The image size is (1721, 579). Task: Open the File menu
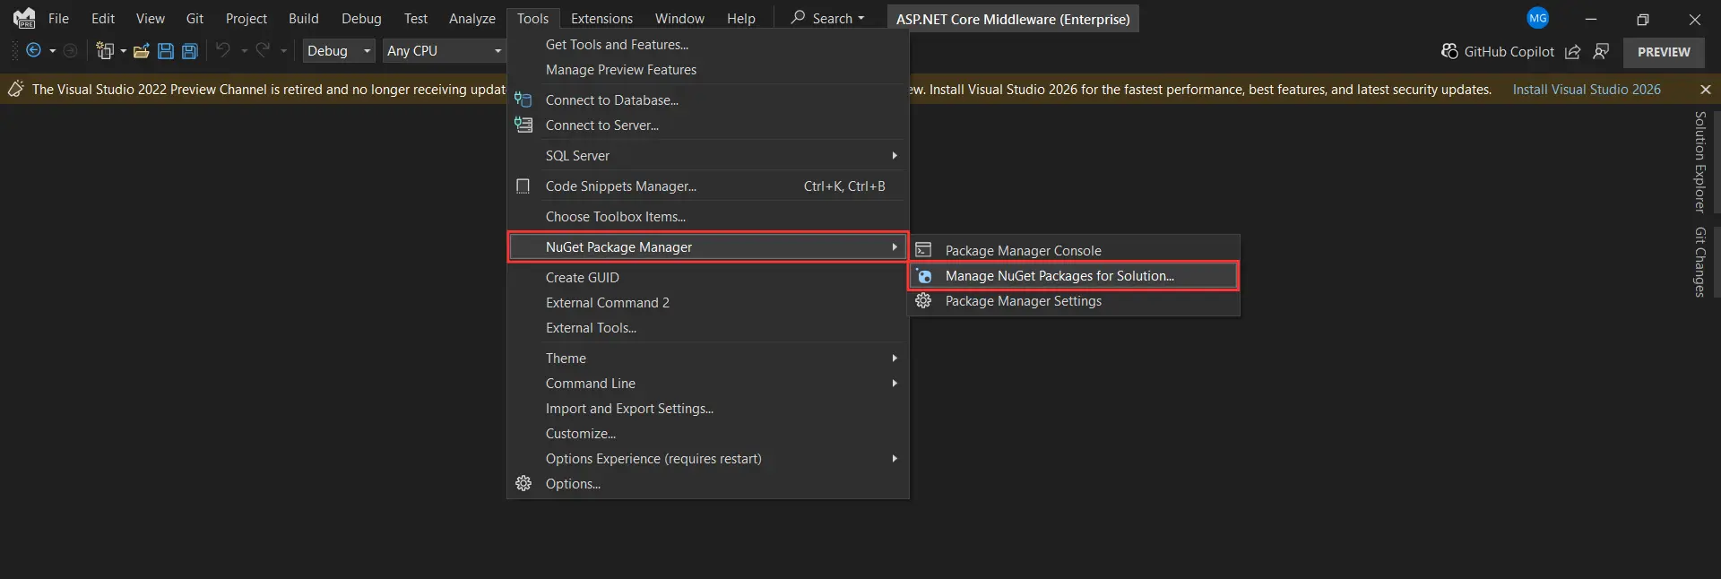coord(58,18)
